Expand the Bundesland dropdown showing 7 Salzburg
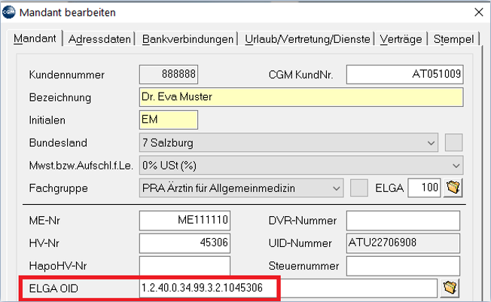491x302 pixels. tap(288, 143)
